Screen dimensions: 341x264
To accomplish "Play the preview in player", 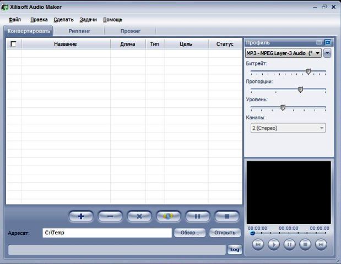I will [x=274, y=244].
